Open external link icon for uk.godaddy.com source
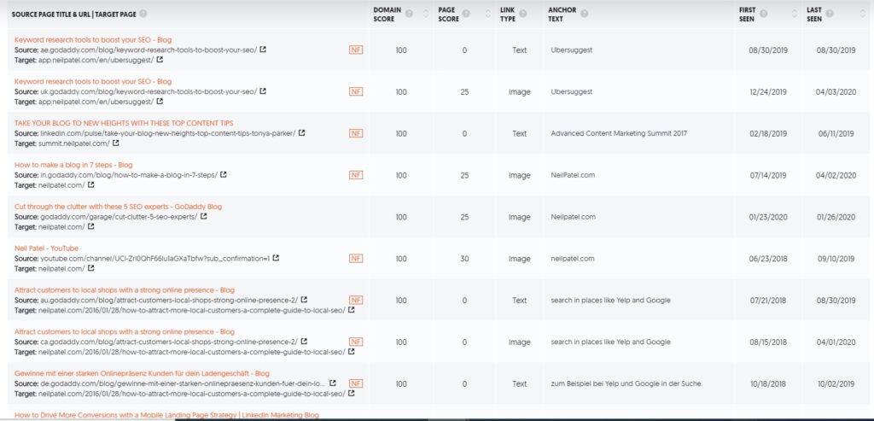Viewport: 874px width, 421px height. [x=263, y=91]
